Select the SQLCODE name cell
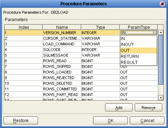The image size is (168, 128). [62, 50]
